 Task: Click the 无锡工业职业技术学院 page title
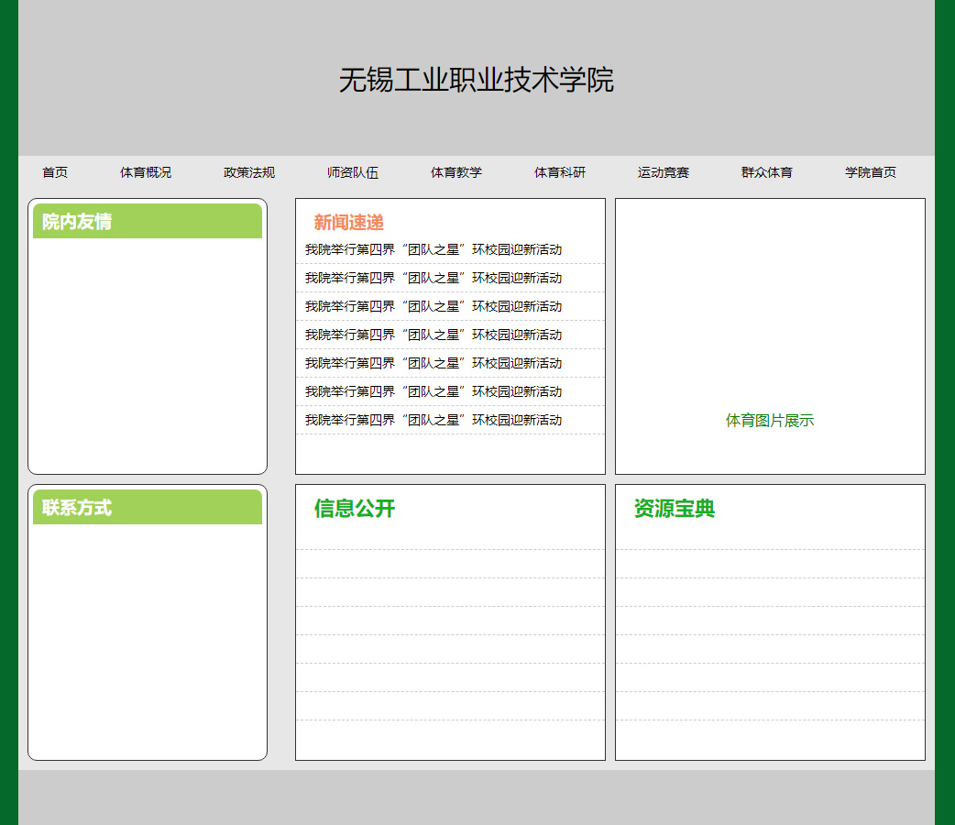click(477, 80)
